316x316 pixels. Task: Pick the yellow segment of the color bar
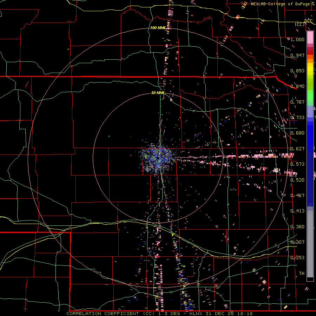click(310, 69)
